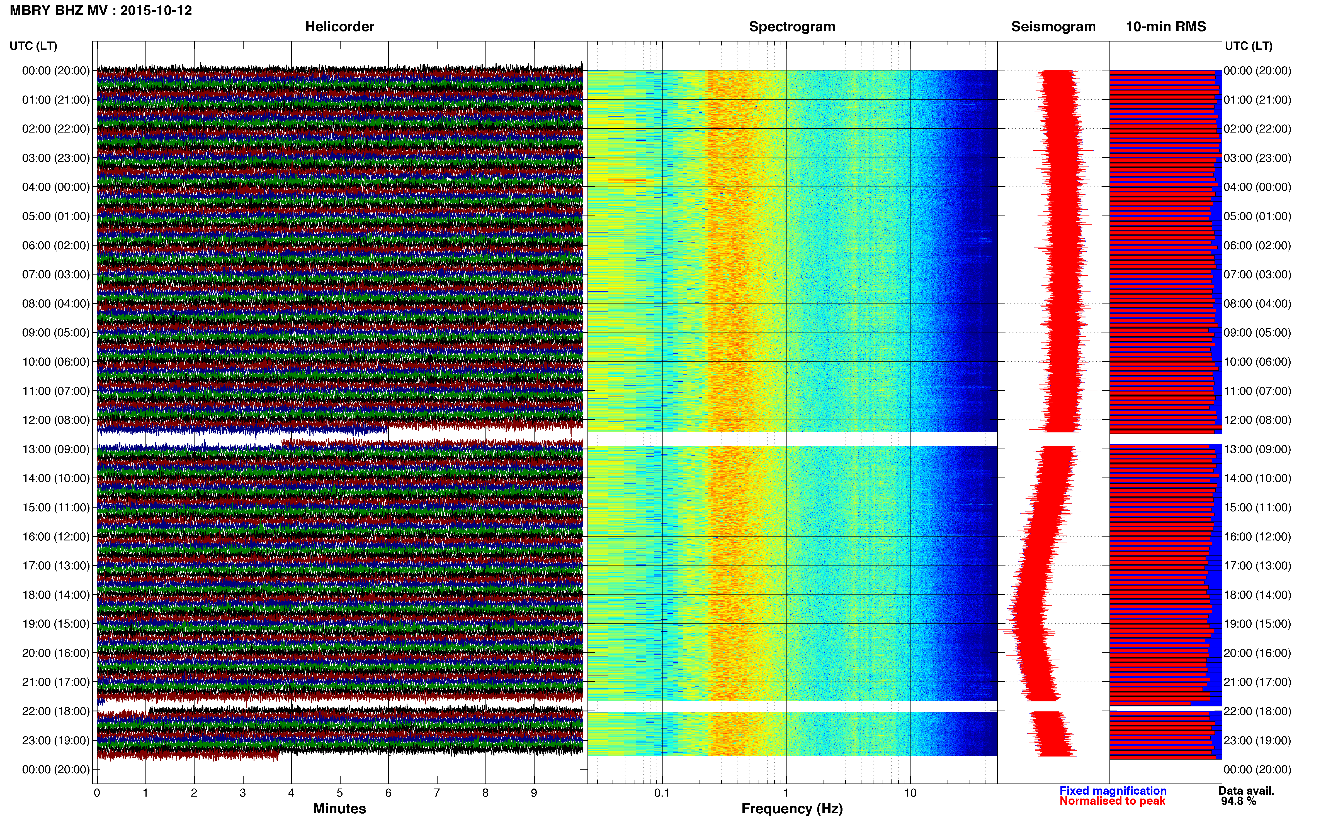Click the '2' tick on Minutes axis

[194, 793]
